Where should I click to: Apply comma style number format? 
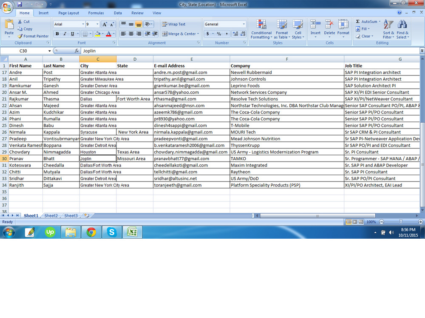click(227, 34)
